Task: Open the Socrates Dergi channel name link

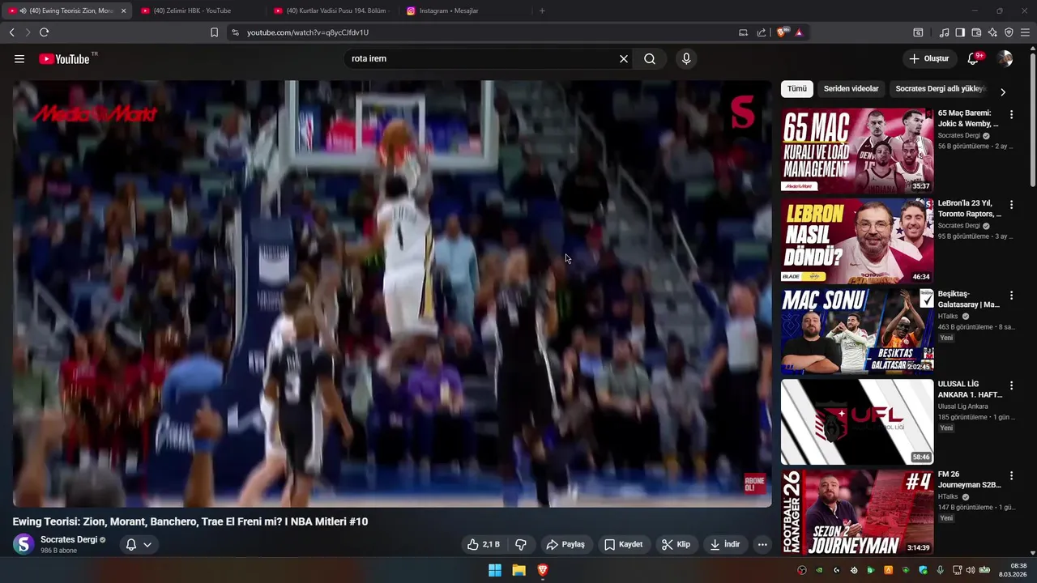Action: (x=69, y=539)
